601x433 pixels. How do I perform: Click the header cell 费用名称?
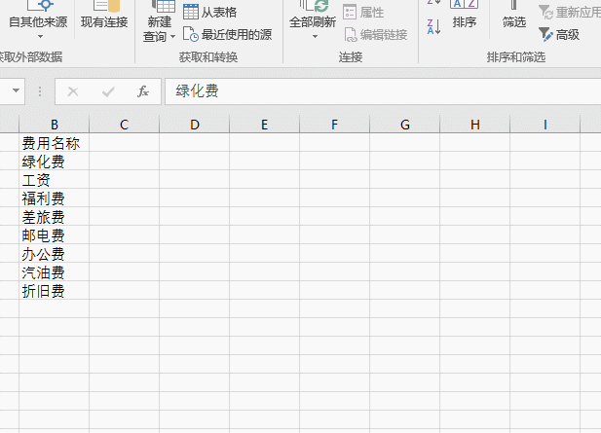click(x=54, y=143)
